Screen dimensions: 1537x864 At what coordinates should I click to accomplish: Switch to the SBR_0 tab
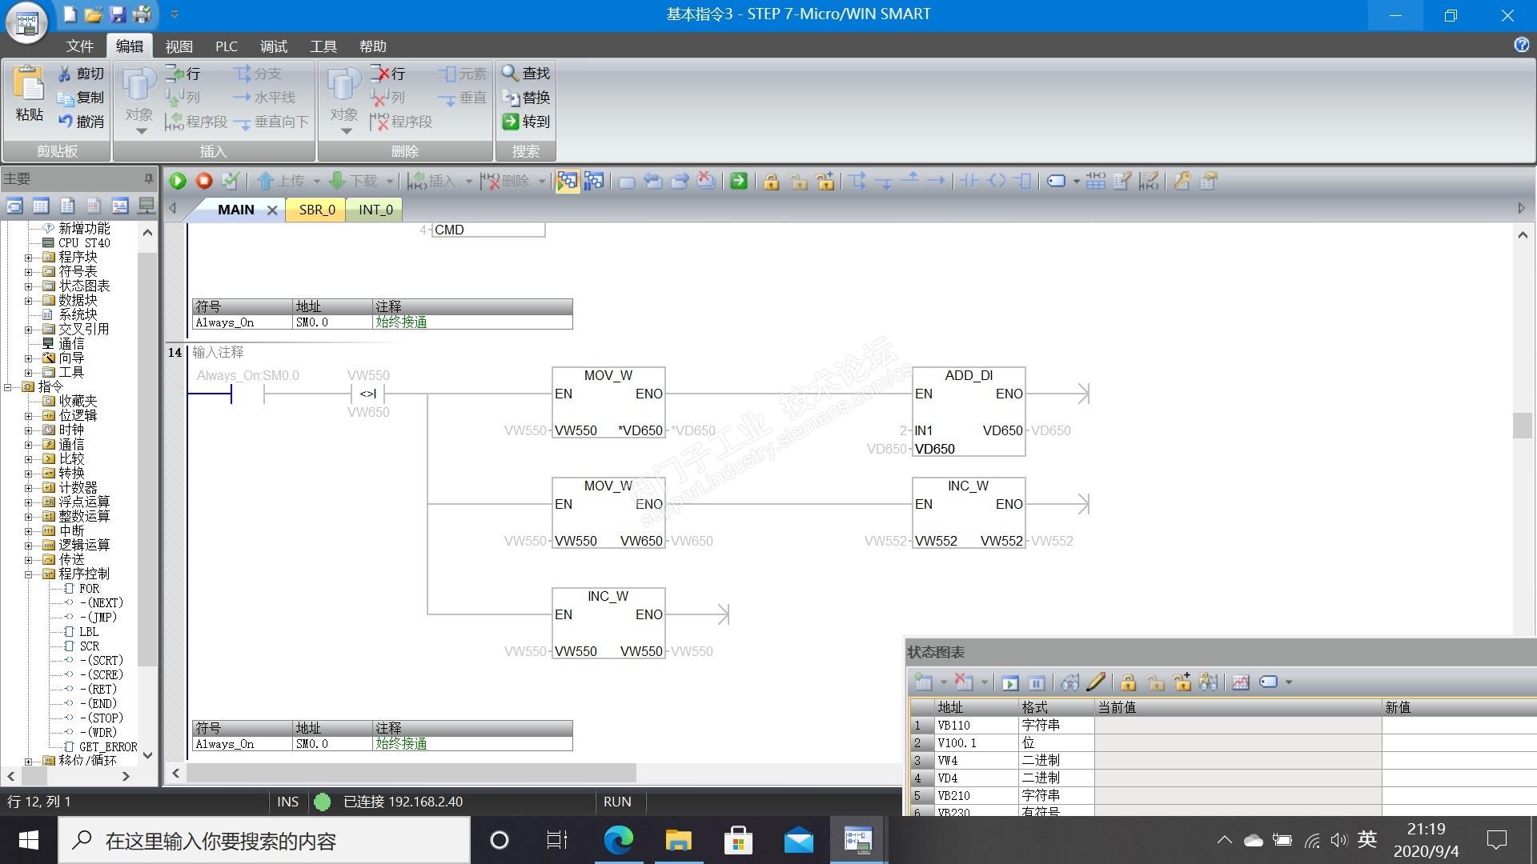(316, 210)
